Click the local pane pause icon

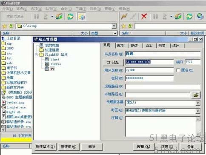pos(37,17)
